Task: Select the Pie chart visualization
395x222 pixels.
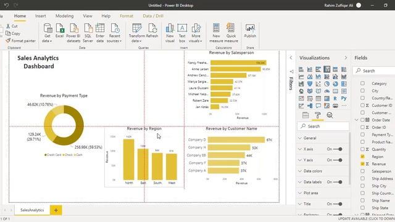Action: (x=326, y=84)
